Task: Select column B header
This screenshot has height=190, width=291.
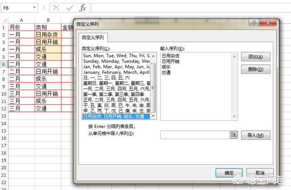Action: coord(48,20)
